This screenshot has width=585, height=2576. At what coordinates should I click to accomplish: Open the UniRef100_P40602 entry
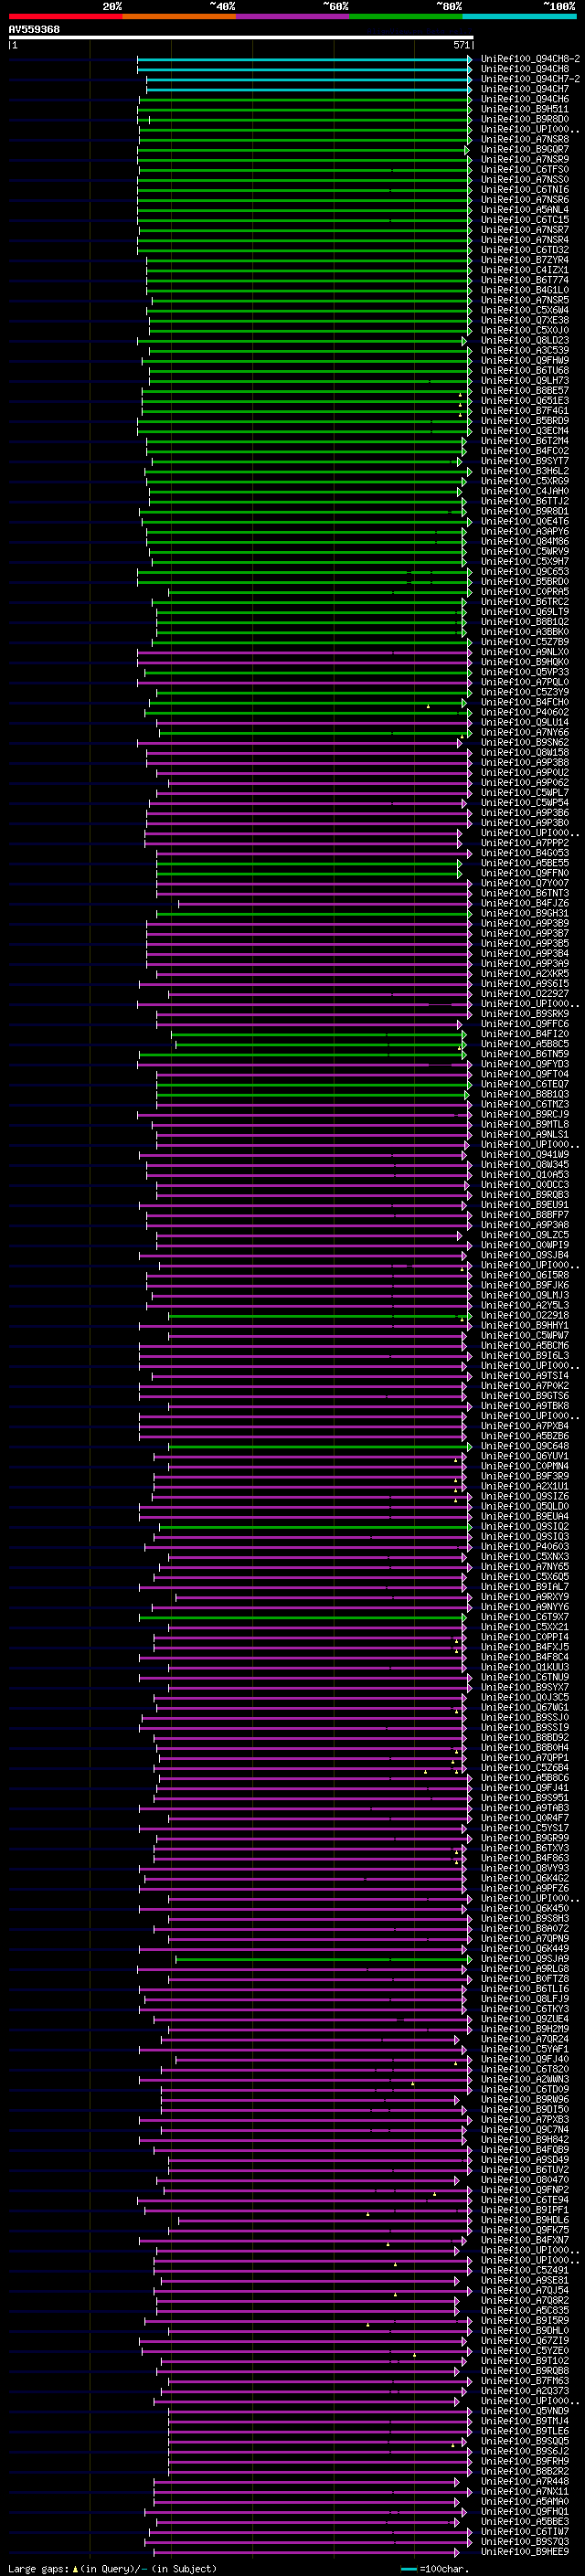coord(525,712)
